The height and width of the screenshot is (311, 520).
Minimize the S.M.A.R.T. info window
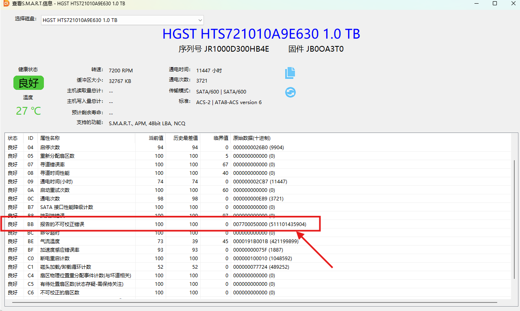476,4
